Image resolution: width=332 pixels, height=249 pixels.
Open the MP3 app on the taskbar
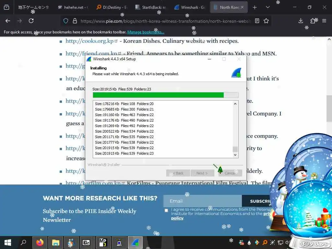point(103,243)
